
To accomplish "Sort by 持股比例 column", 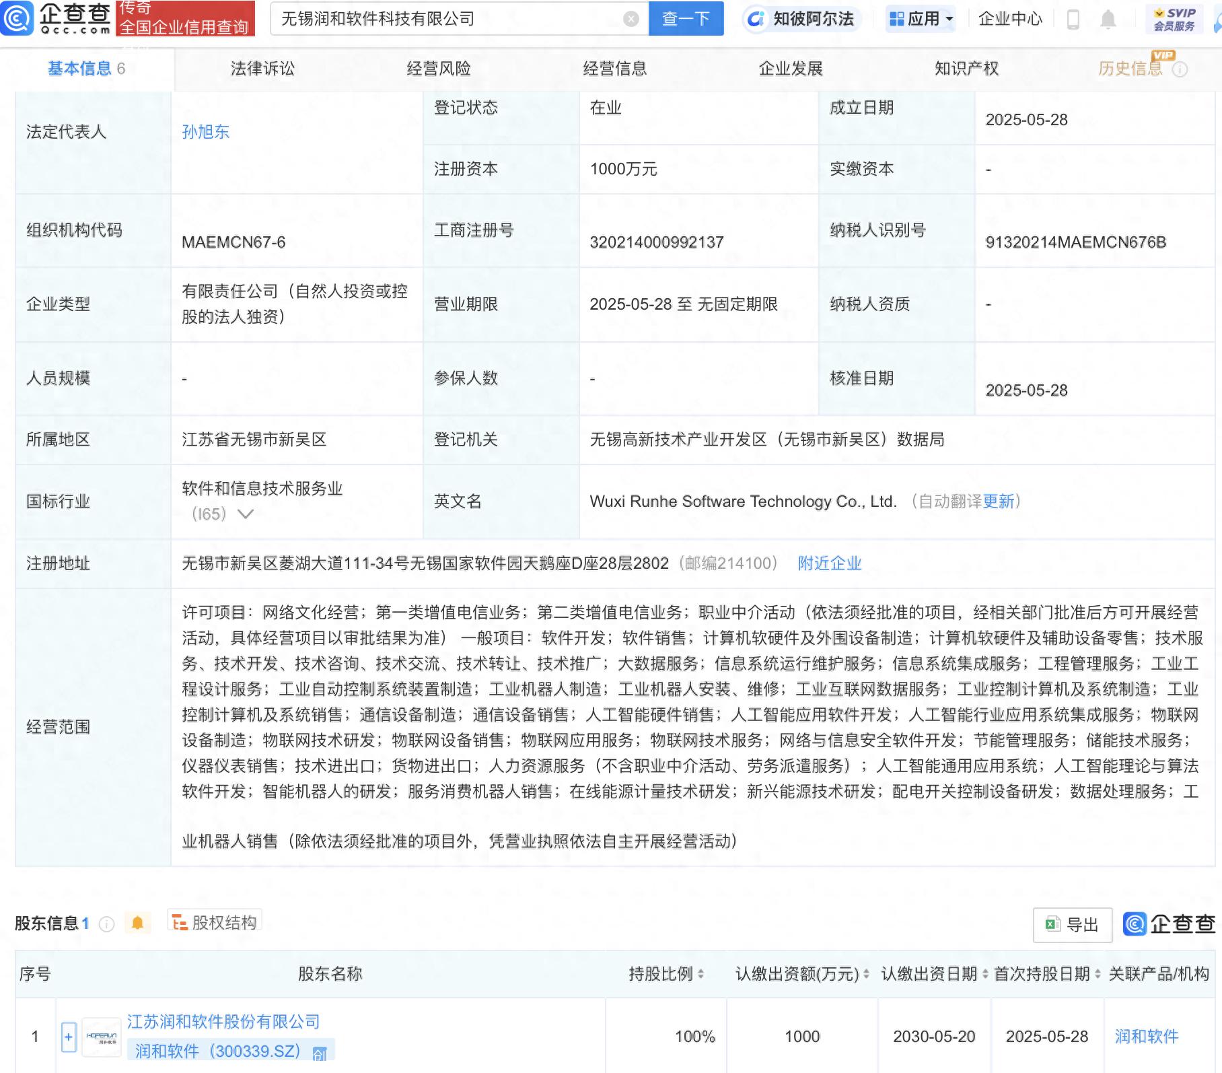I will pyautogui.click(x=700, y=974).
